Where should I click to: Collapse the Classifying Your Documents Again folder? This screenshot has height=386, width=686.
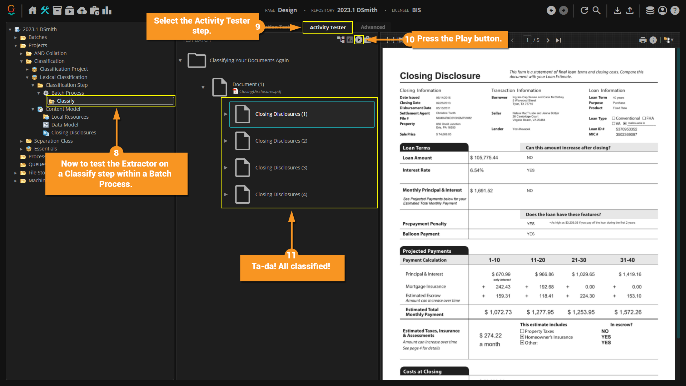coord(180,60)
